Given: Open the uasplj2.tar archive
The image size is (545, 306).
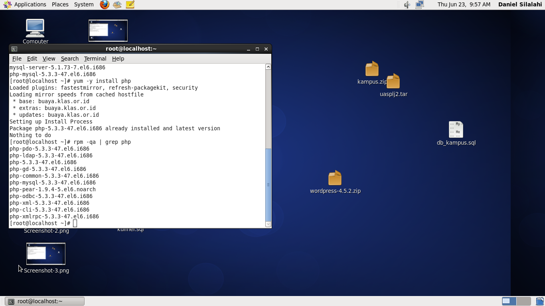Looking at the screenshot, I should (394, 81).
